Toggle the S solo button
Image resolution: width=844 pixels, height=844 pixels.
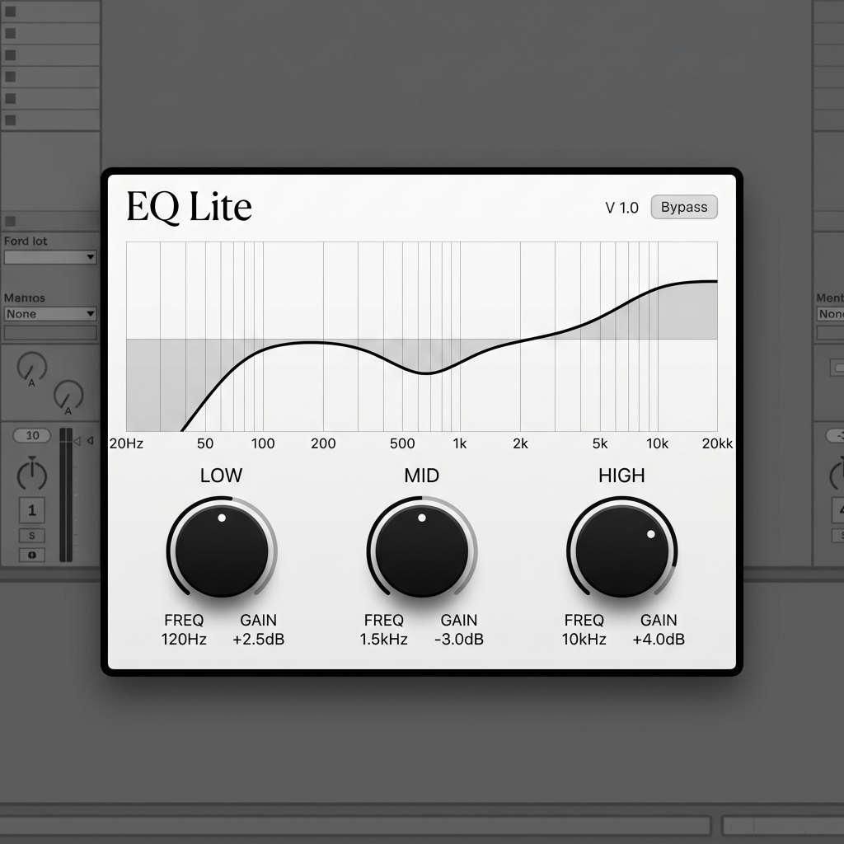(32, 536)
